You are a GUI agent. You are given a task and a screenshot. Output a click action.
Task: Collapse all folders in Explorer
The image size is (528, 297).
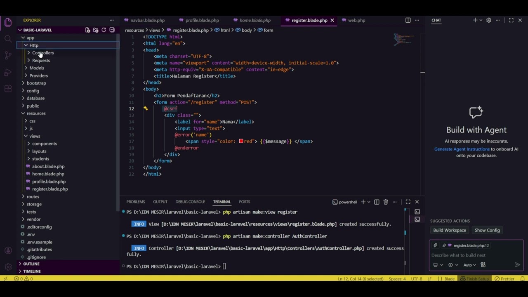112,30
